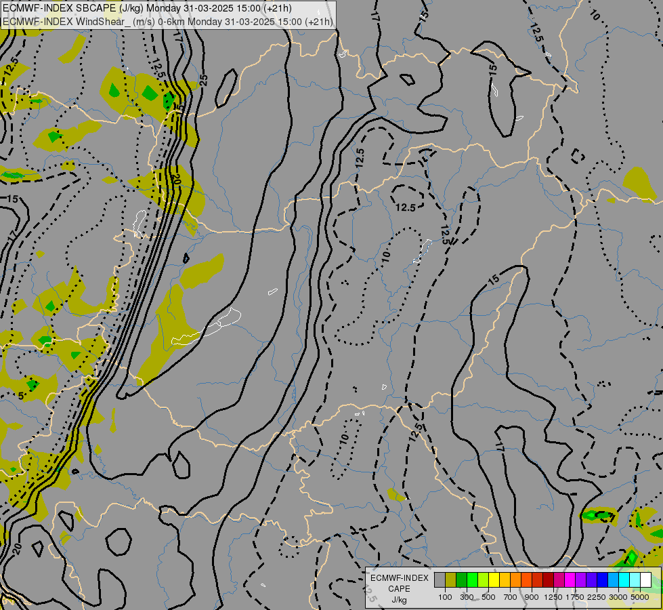The height and width of the screenshot is (610, 663).
Task: Click the amber swatch above the 700 tick
Action: click(x=505, y=580)
